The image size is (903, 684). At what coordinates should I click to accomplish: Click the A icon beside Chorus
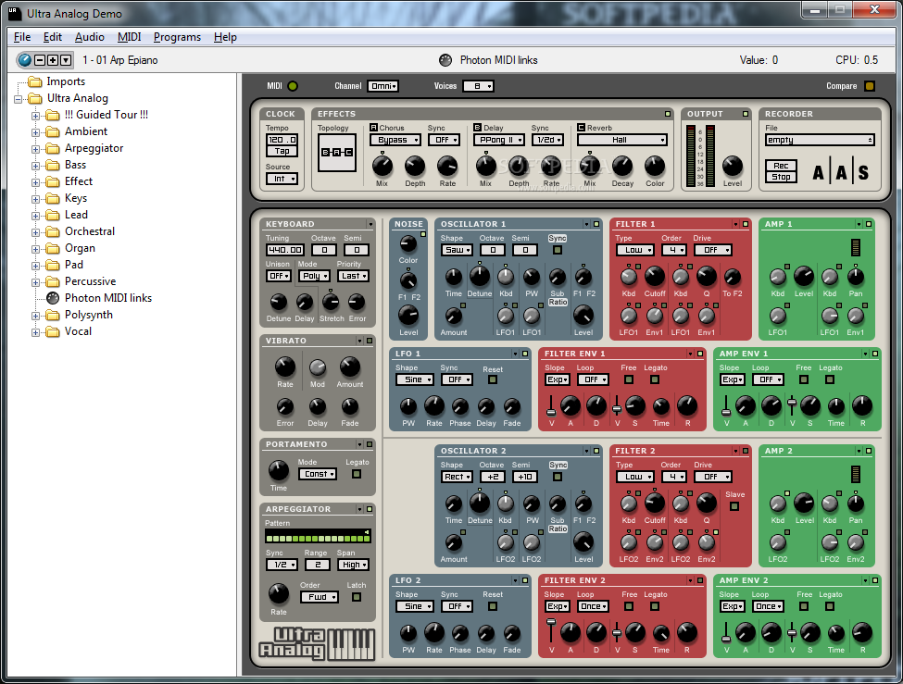(x=373, y=127)
